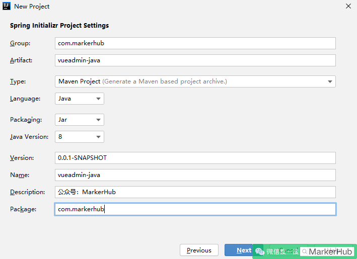Select the Version field with 0.0.1-SNAPSHOT
The image size is (357, 259).
click(x=195, y=158)
